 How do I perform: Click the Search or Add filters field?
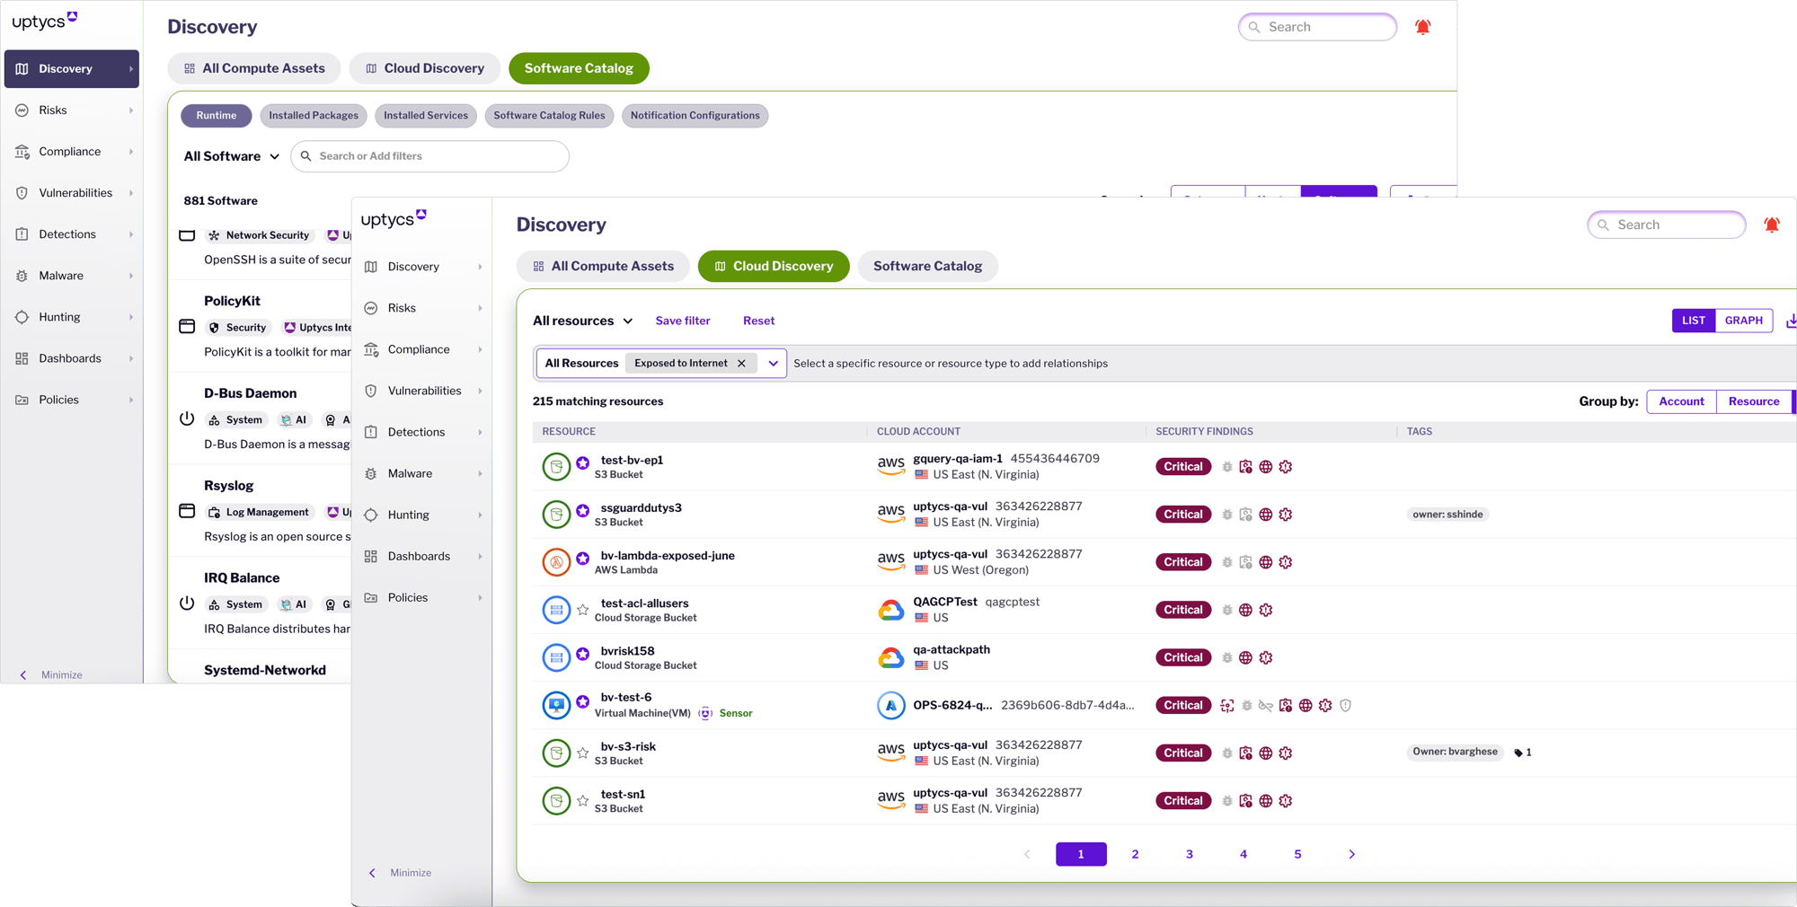(429, 156)
